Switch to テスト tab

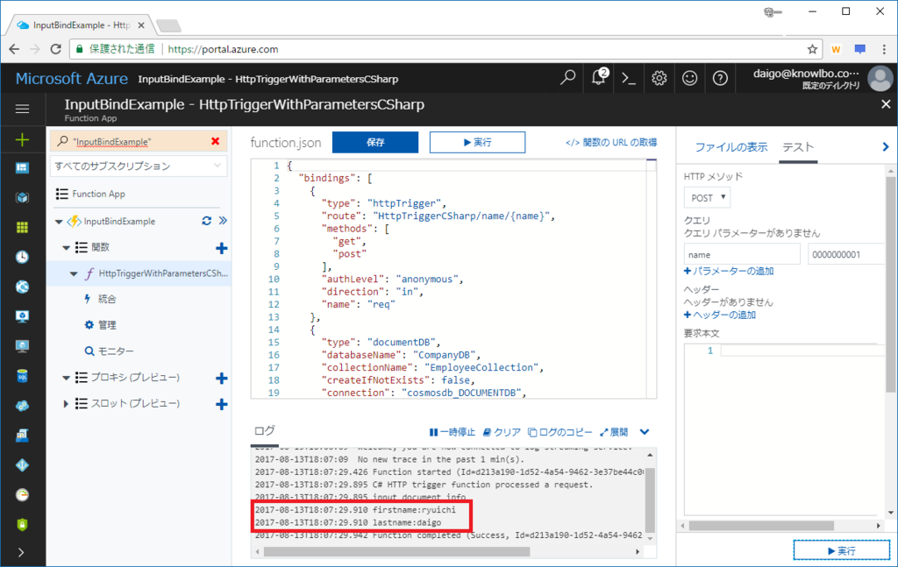(x=798, y=147)
